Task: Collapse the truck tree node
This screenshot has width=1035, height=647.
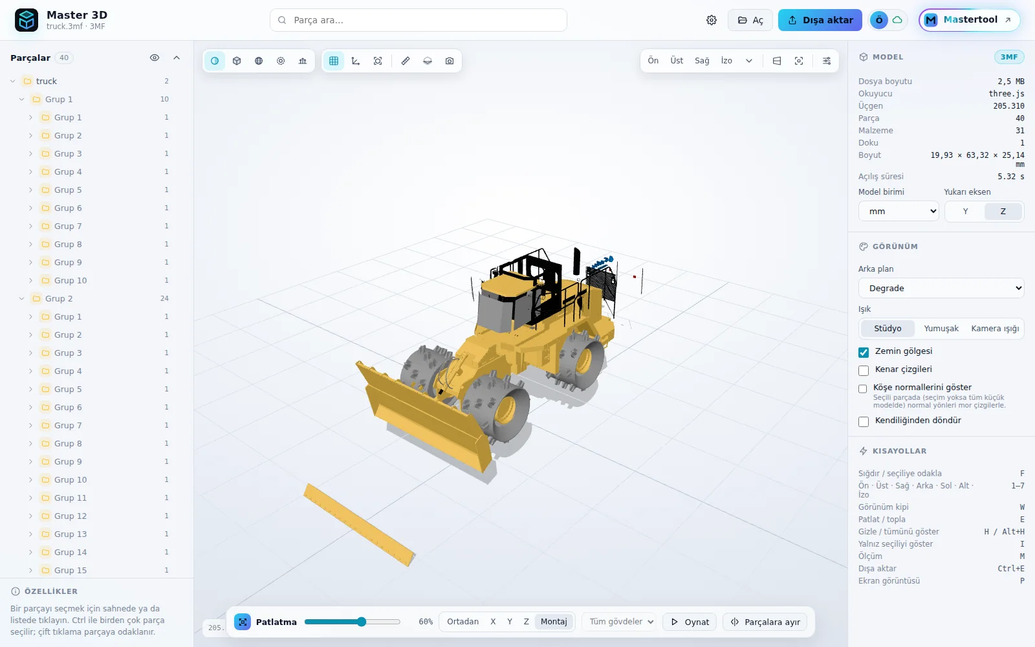Action: (13, 81)
